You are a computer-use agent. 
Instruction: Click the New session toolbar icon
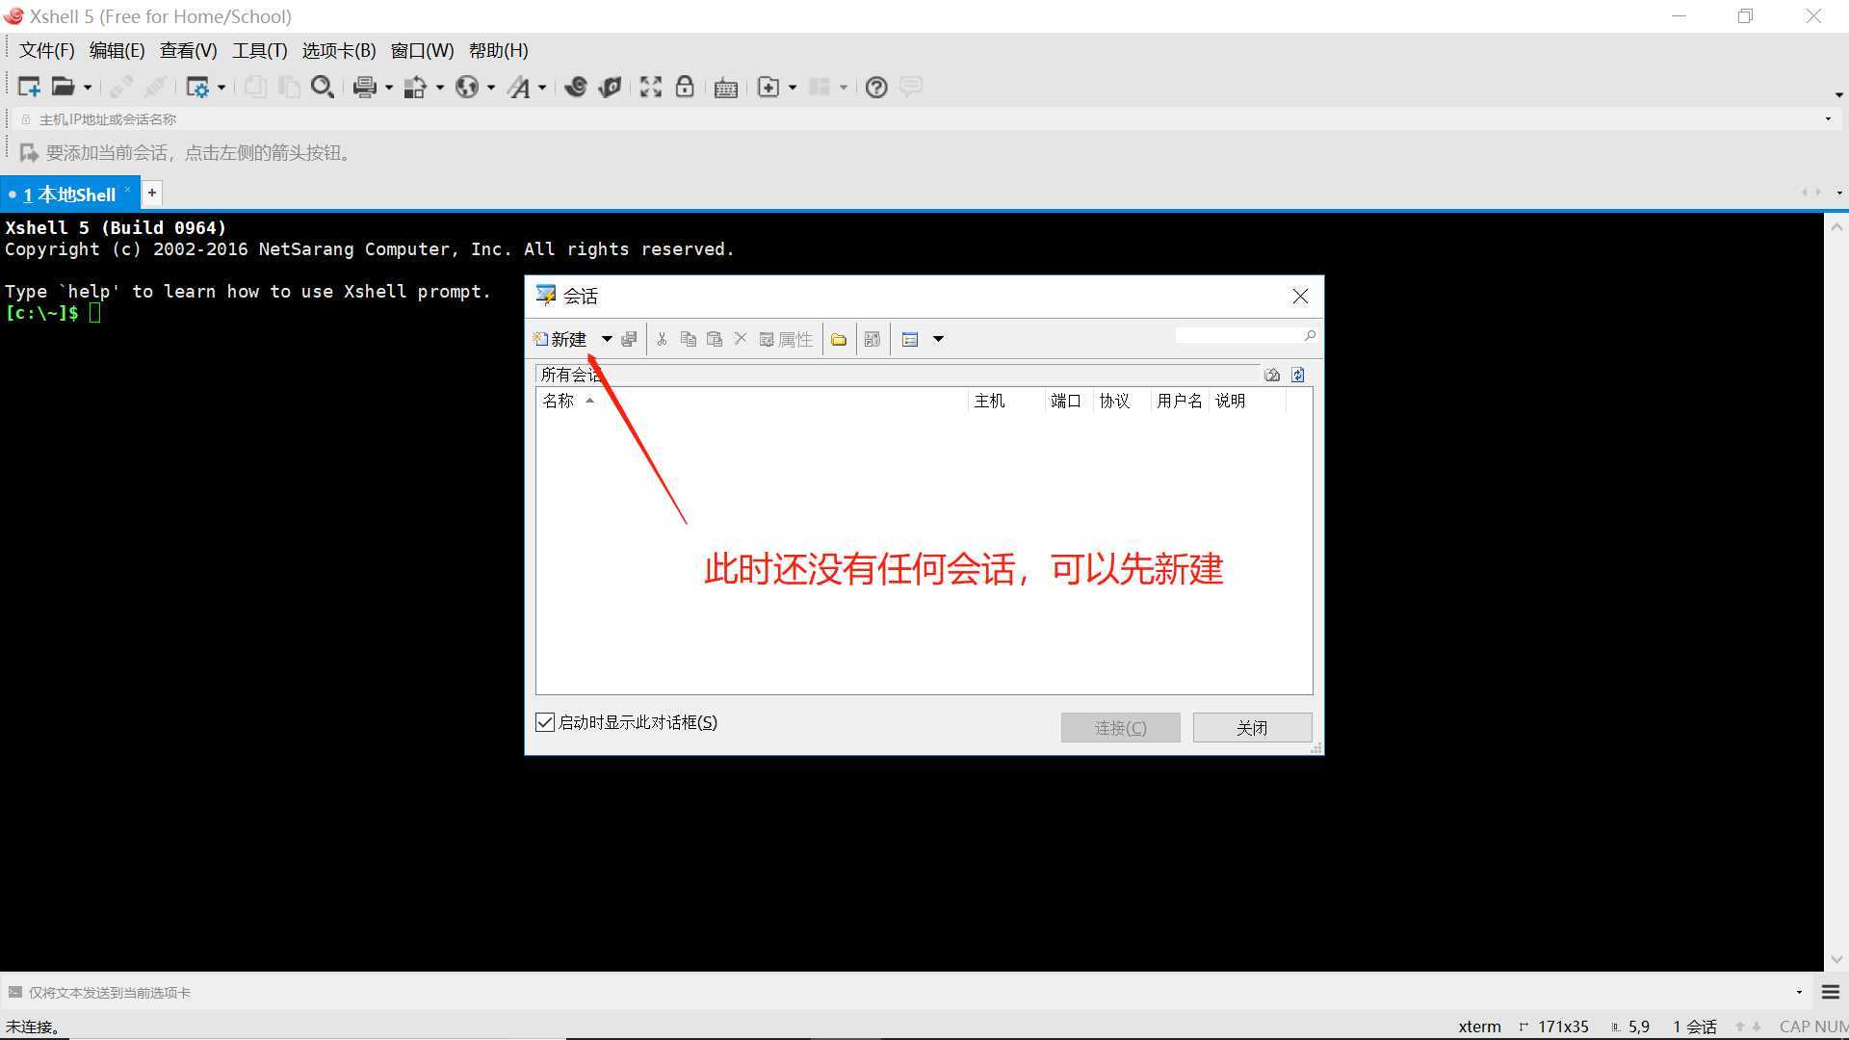coord(29,87)
